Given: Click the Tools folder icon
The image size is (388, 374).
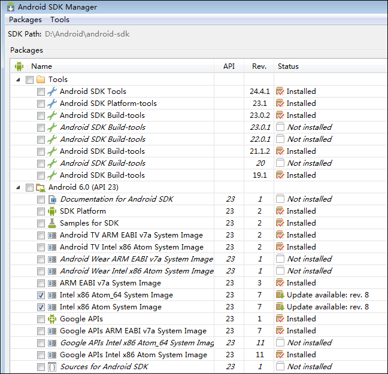Looking at the screenshot, I should [41, 80].
